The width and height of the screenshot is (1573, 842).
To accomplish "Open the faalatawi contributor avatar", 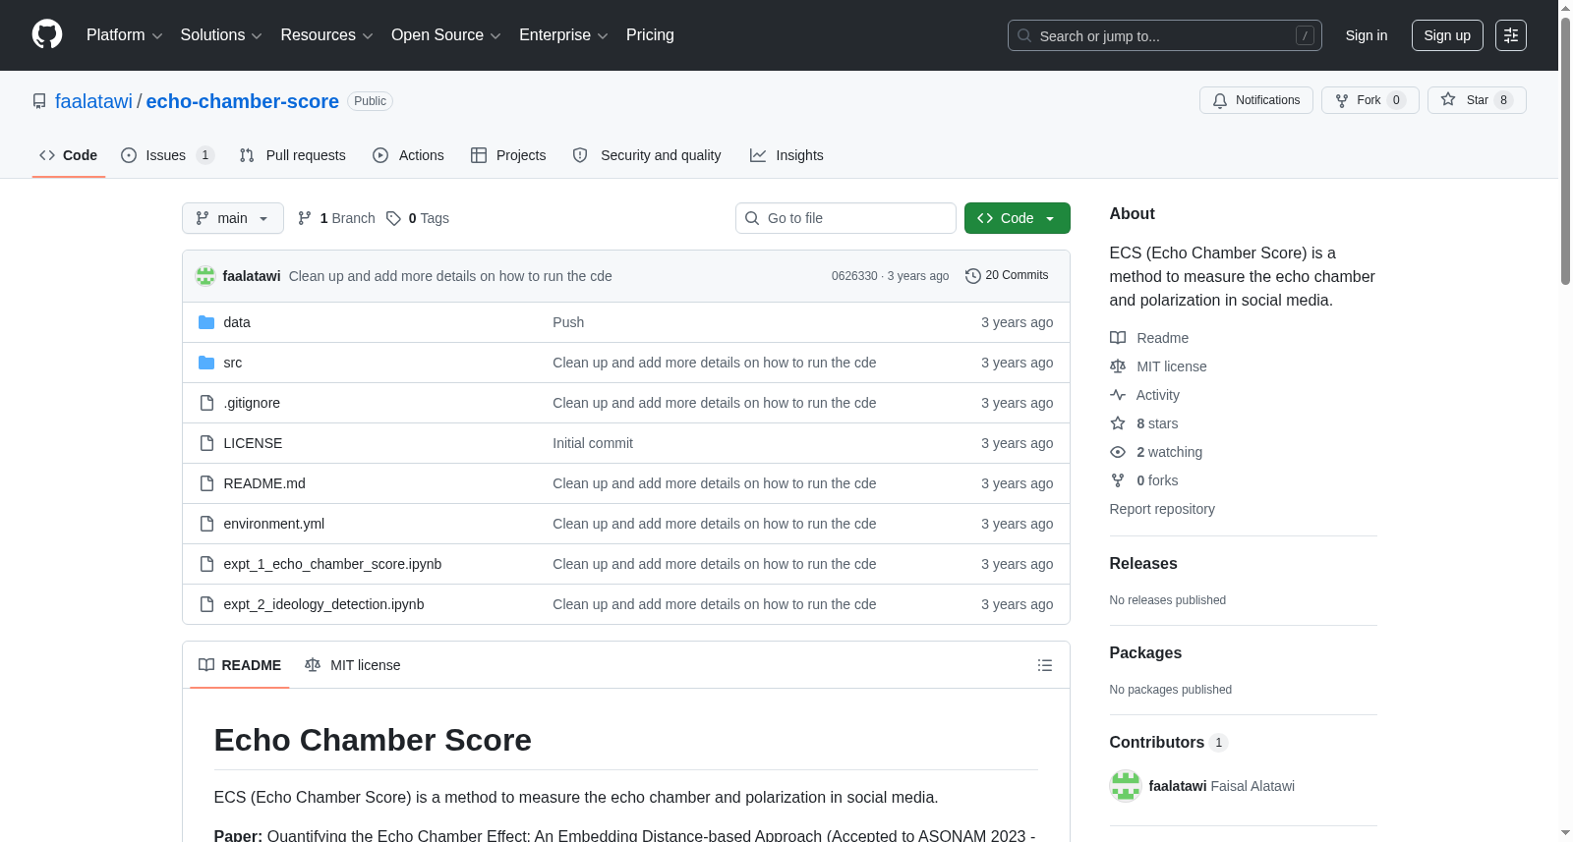I will (x=1126, y=786).
